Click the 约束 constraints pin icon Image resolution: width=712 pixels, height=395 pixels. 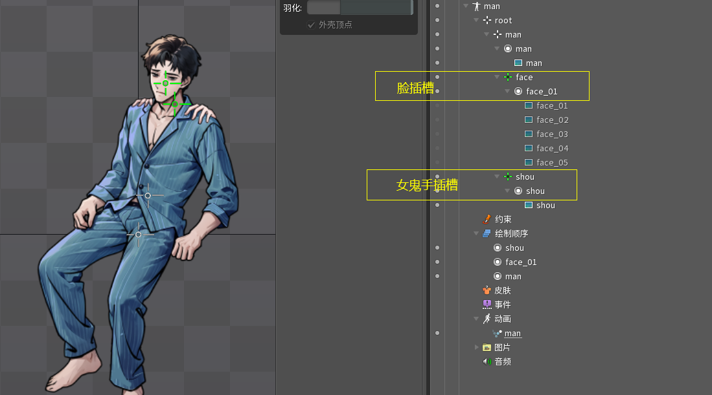(x=487, y=220)
